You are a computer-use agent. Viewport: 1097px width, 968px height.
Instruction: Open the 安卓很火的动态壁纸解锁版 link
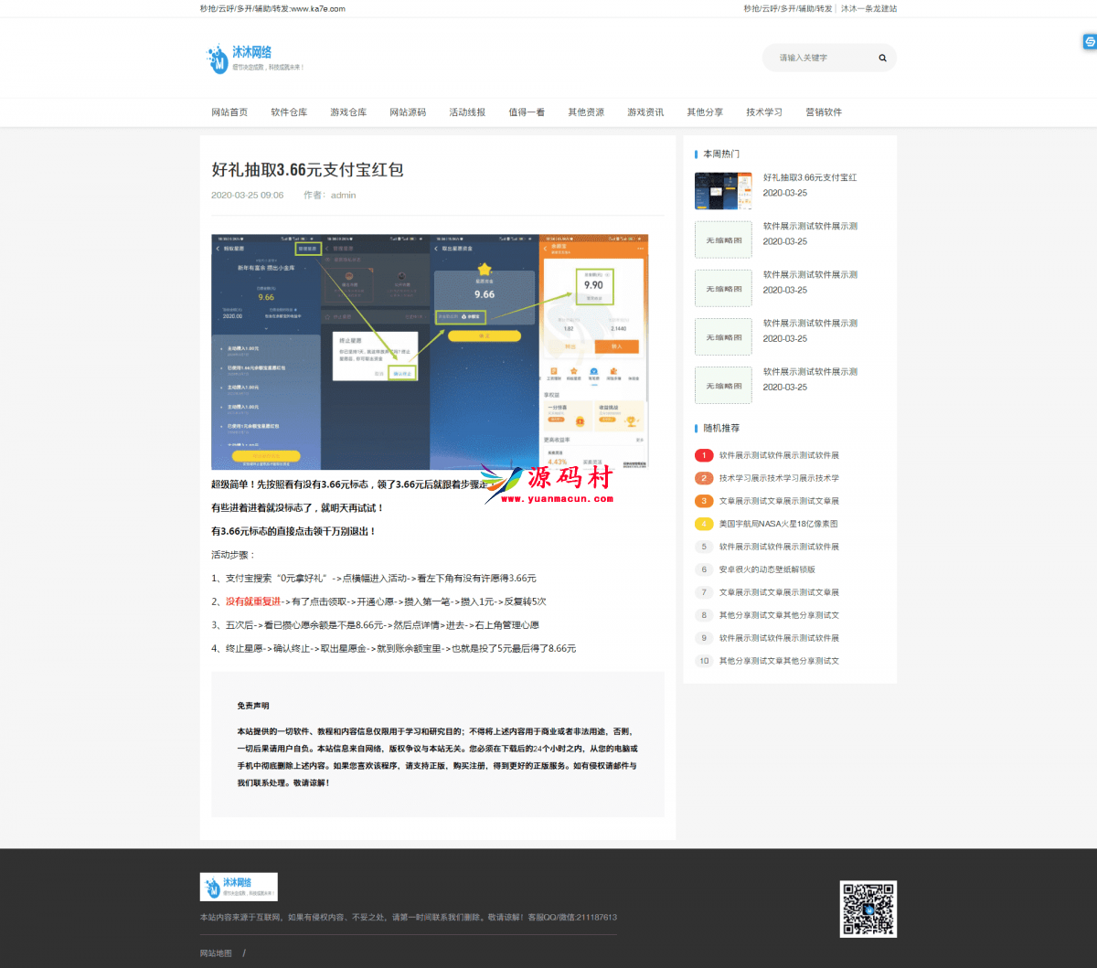767,569
